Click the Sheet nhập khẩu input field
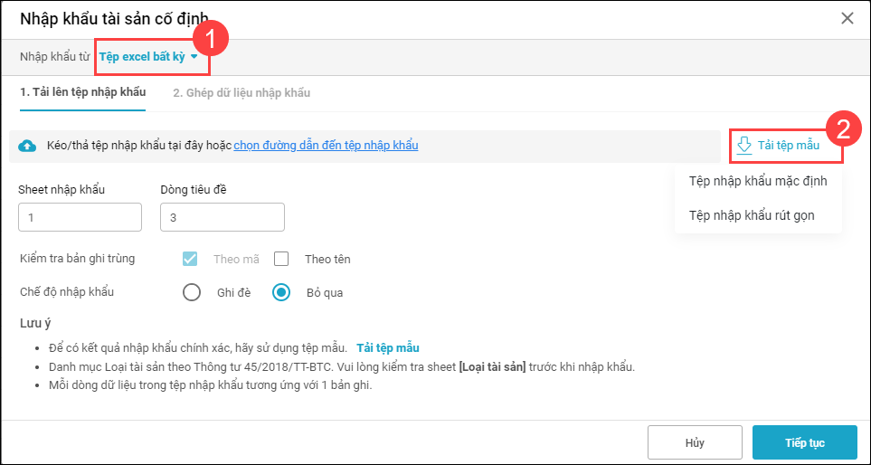Screen dimensions: 871x465 coord(80,217)
